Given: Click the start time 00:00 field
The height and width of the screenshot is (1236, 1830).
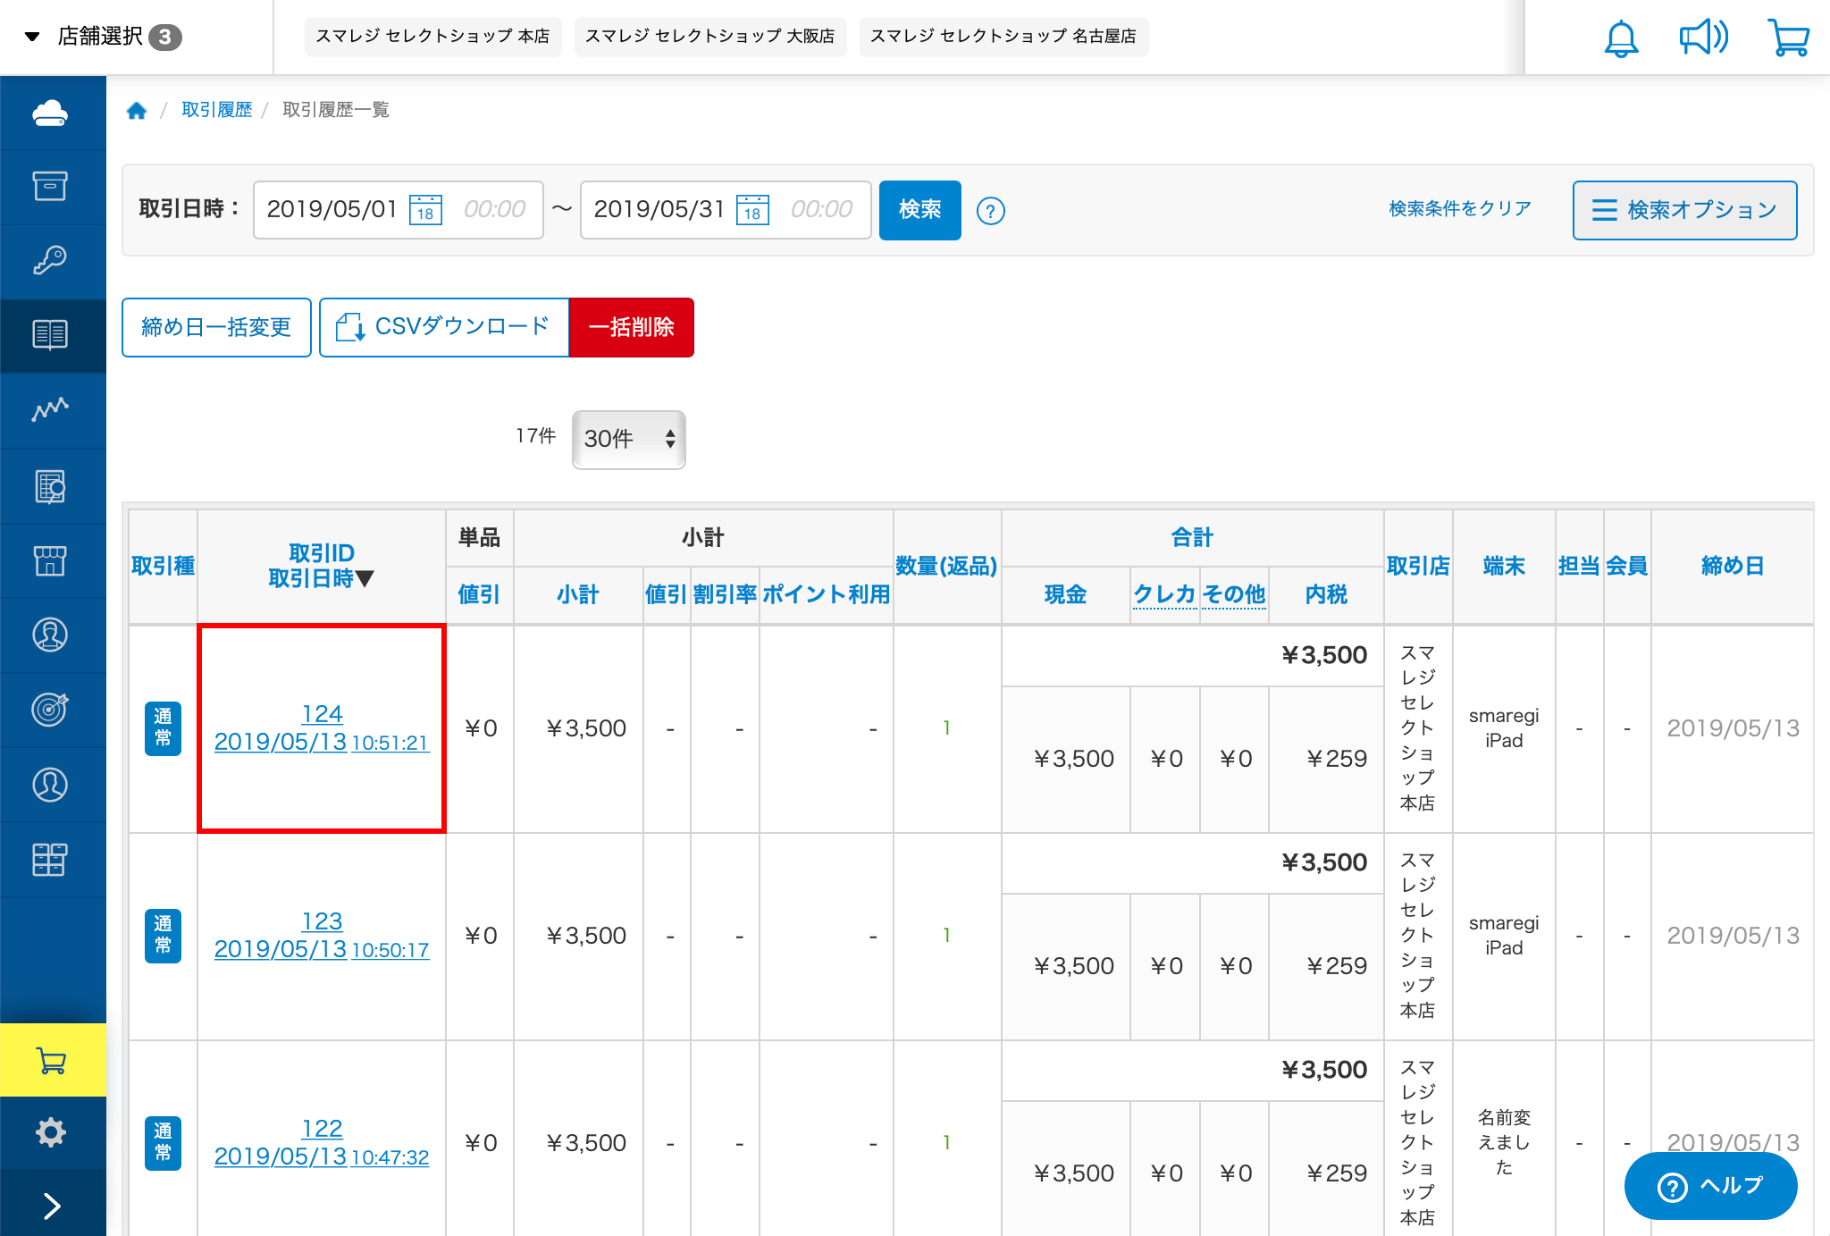Looking at the screenshot, I should point(494,210).
